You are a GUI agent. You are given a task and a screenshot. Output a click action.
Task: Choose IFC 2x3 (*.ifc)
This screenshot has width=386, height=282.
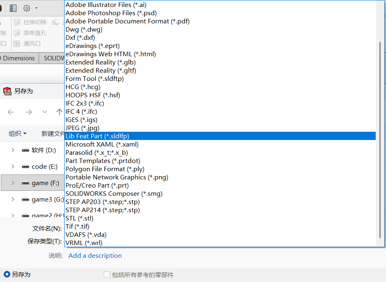coord(220,103)
